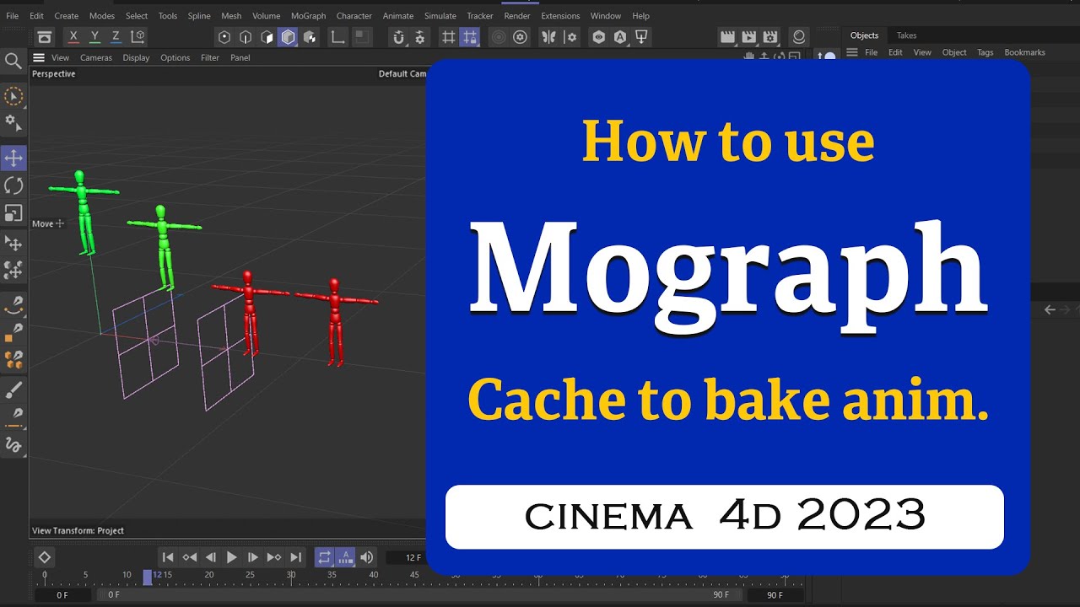This screenshot has height=607, width=1080.
Task: Open the Simulate menu
Action: (440, 16)
